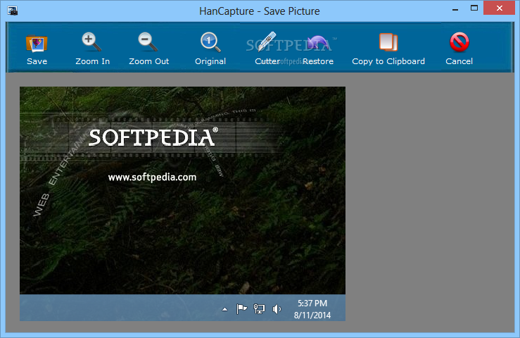The width and height of the screenshot is (520, 338).
Task: Minimize the HanCapture window
Action: coord(455,9)
